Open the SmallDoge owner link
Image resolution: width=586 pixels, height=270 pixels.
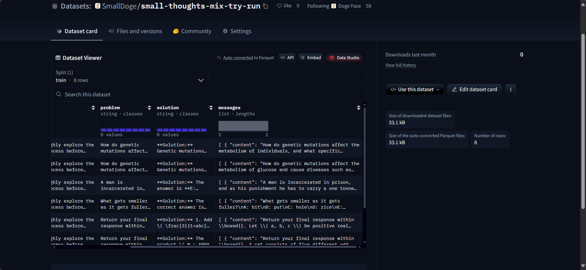[x=119, y=6]
